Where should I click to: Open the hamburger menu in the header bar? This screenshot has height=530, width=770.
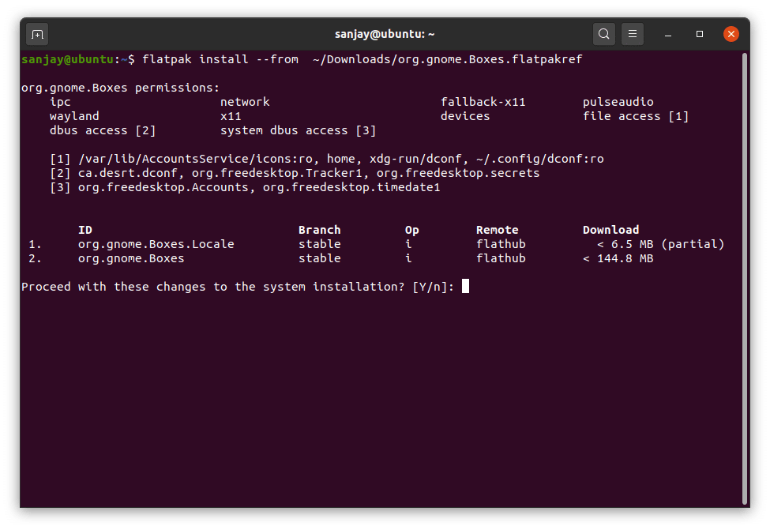click(x=632, y=34)
